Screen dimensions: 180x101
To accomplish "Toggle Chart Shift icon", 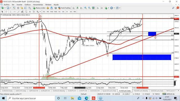I will (102, 8).
